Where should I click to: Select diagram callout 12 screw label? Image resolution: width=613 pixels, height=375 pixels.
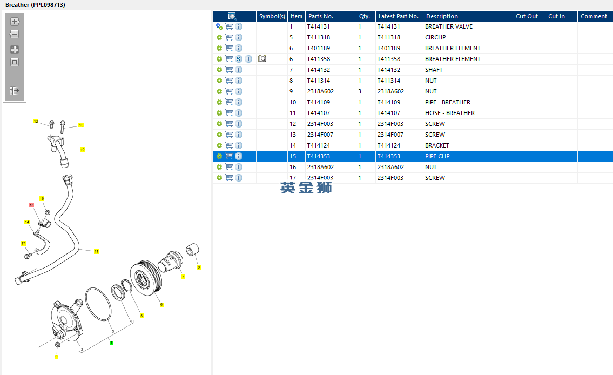click(x=36, y=121)
